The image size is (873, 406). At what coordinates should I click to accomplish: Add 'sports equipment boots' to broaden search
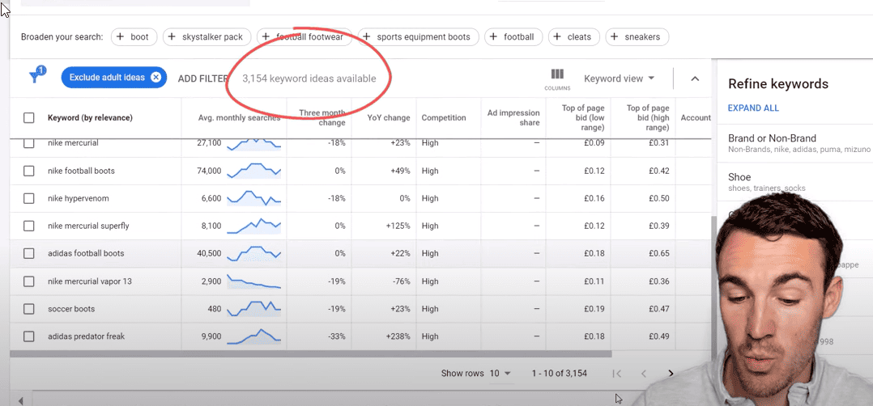pos(418,37)
